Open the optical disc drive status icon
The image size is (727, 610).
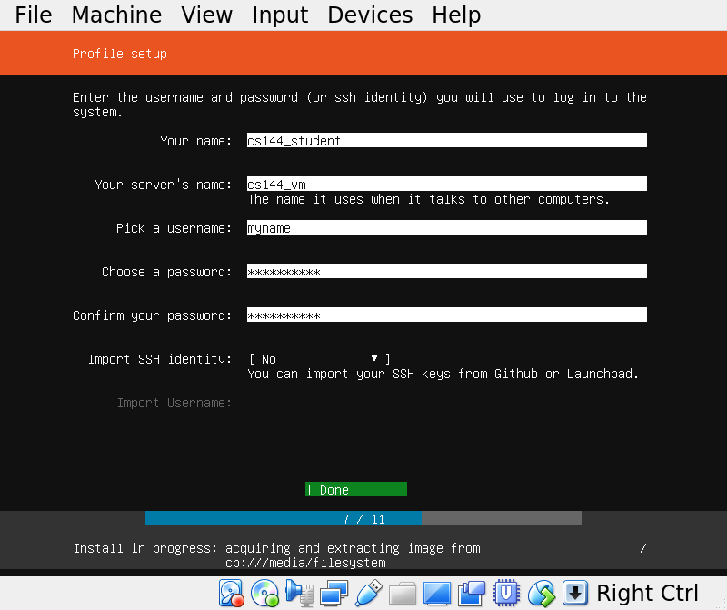(x=264, y=594)
